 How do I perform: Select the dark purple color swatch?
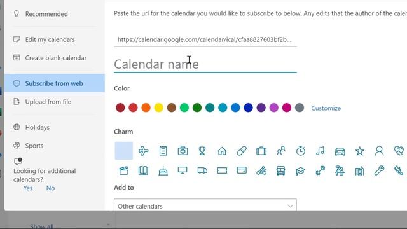point(261,108)
